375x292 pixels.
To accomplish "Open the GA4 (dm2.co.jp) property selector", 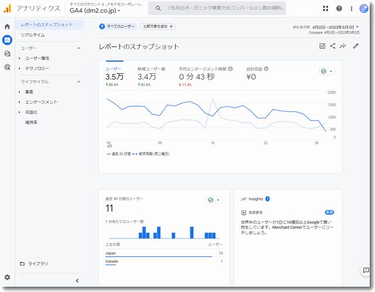I will pyautogui.click(x=95, y=11).
